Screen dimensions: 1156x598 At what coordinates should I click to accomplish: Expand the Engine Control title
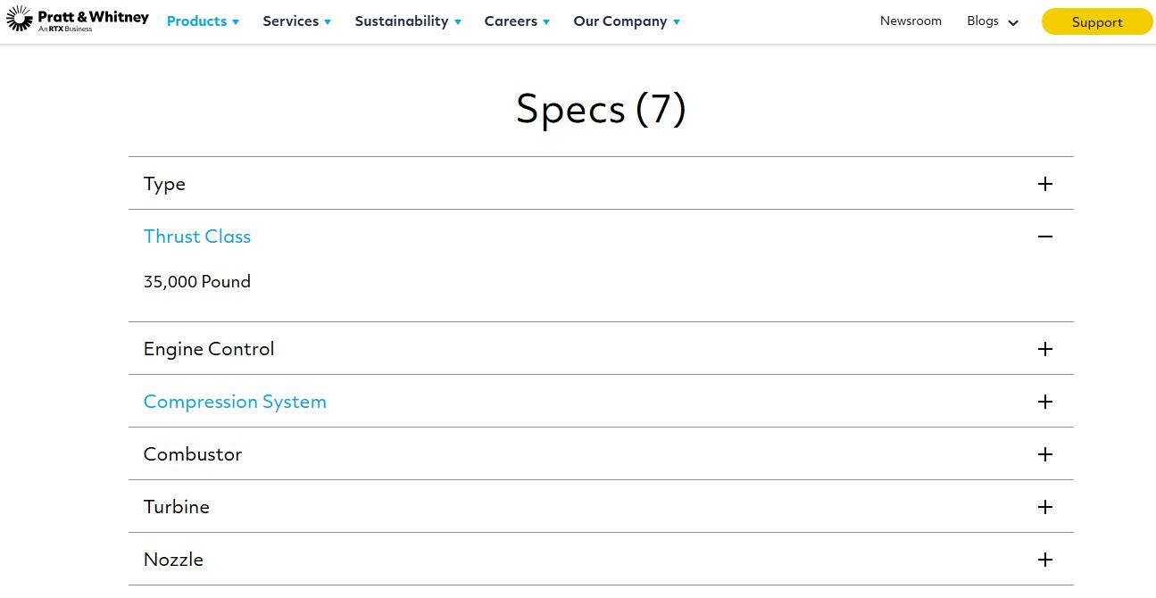[209, 349]
